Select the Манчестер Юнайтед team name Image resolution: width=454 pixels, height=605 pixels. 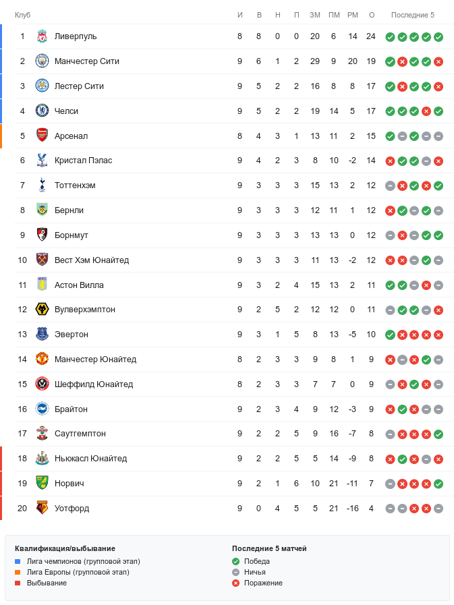[95, 359]
